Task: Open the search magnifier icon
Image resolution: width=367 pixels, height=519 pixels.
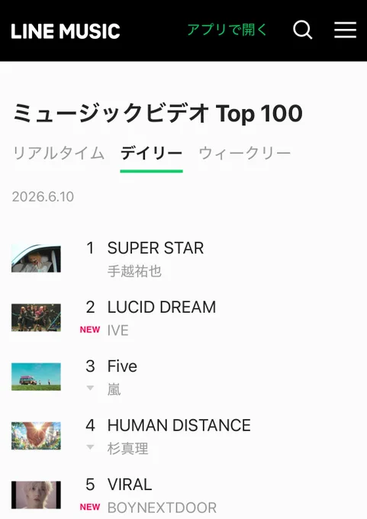Action: (x=302, y=30)
